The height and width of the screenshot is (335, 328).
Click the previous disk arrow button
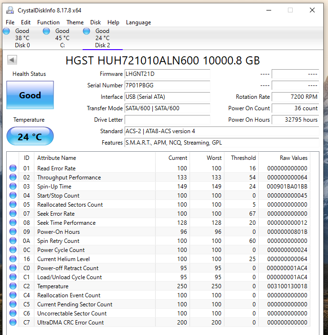(x=12, y=60)
